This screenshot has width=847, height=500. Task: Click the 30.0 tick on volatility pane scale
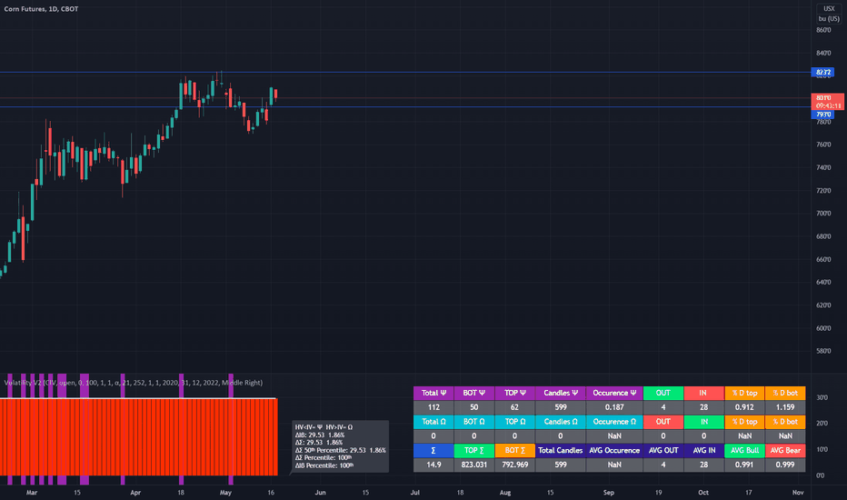(822, 397)
